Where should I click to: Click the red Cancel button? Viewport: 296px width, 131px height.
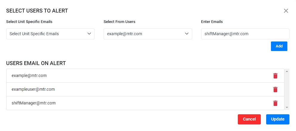[x=249, y=119]
